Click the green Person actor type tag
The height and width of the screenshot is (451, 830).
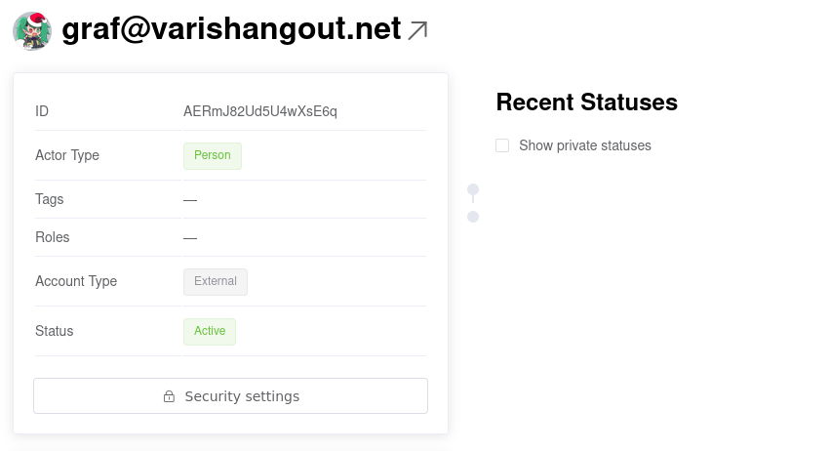tap(213, 156)
